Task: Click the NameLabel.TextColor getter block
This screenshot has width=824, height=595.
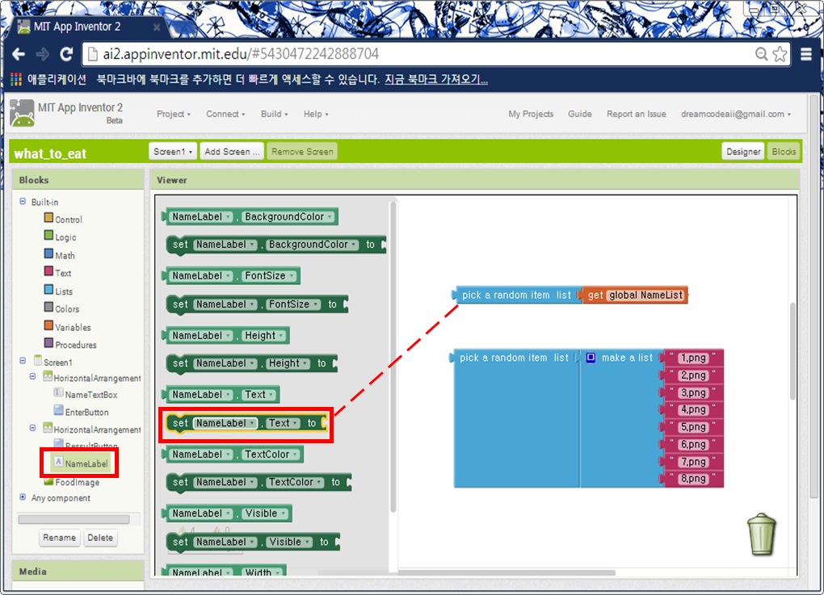Action: point(233,455)
